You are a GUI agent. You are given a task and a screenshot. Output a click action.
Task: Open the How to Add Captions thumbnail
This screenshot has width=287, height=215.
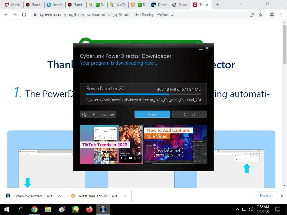click(x=175, y=144)
